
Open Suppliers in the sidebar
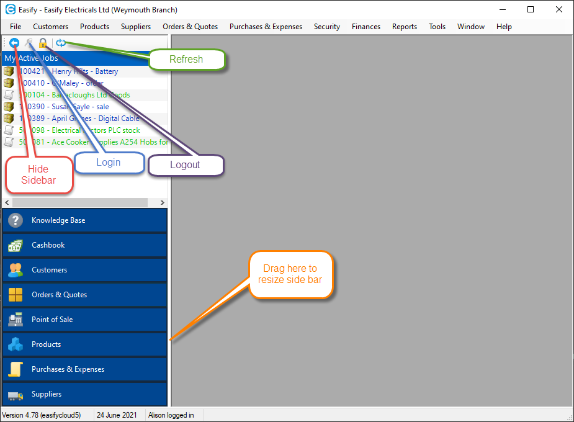(85, 394)
